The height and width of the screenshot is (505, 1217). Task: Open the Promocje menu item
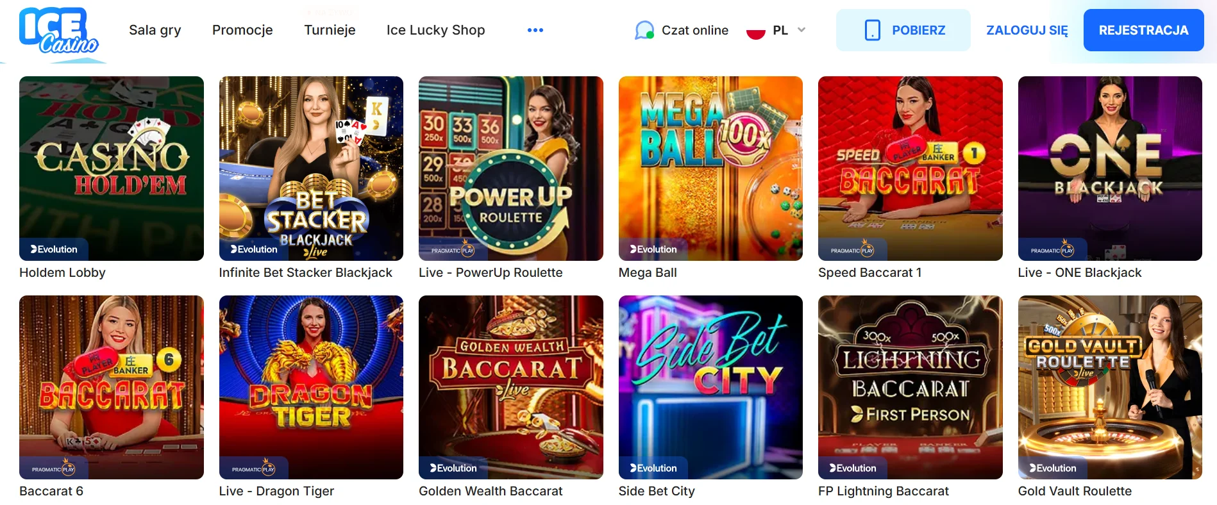point(242,30)
